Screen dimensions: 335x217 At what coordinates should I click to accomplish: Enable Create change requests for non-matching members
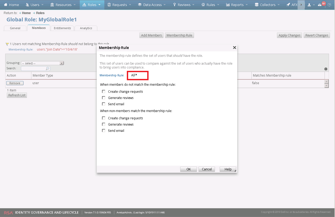coord(104,92)
